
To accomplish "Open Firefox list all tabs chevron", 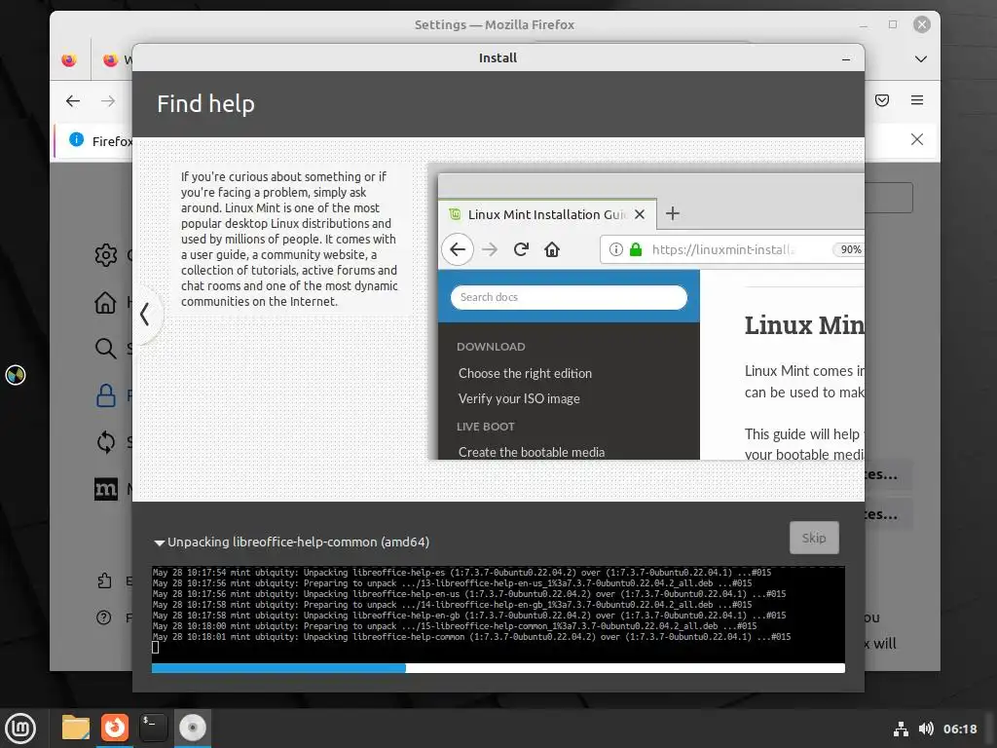I will pos(920,59).
